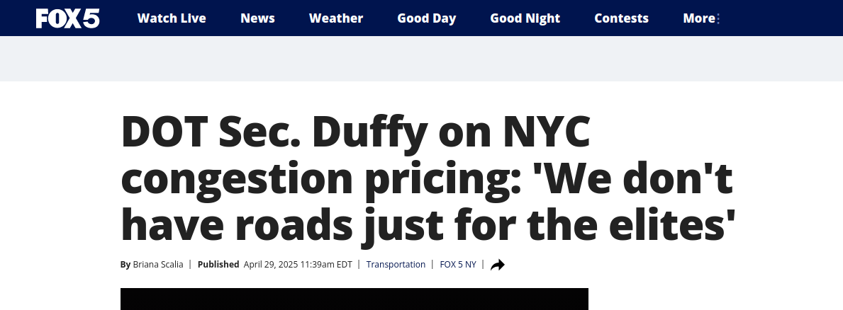The width and height of the screenshot is (843, 310).
Task: Click the black video player area
Action: (x=354, y=299)
